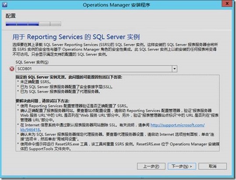Open the SQL Server instance dropdown arrow

[x=175, y=69]
